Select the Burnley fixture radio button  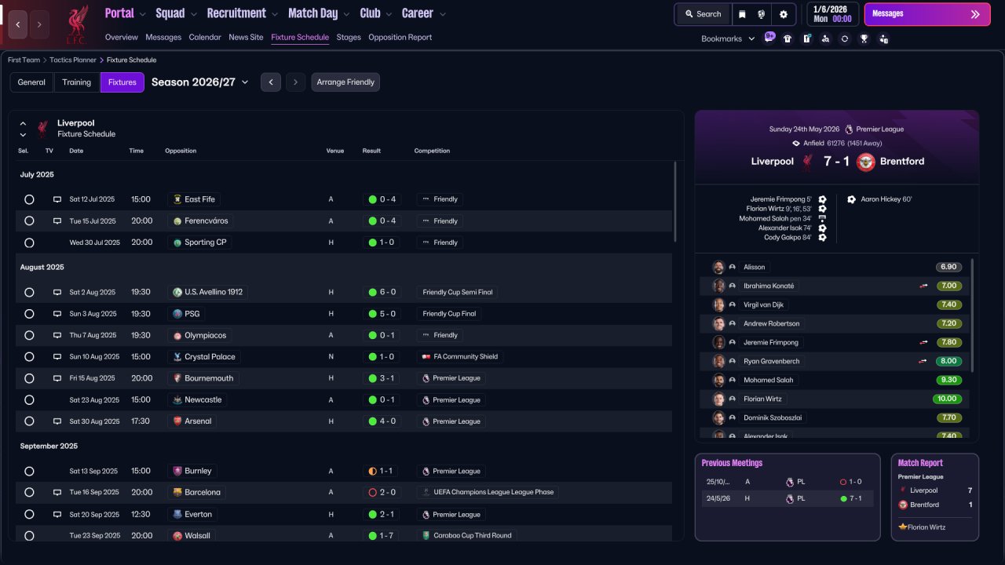tap(29, 472)
